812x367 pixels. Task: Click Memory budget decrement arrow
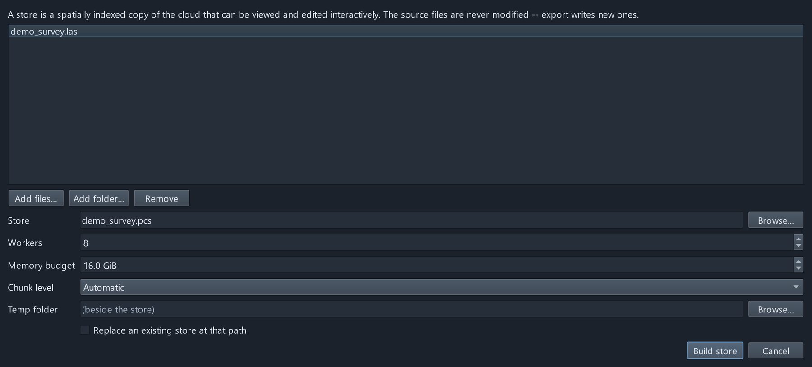tap(798, 269)
